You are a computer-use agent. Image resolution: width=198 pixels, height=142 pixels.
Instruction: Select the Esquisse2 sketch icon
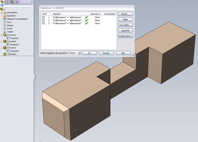(8, 44)
